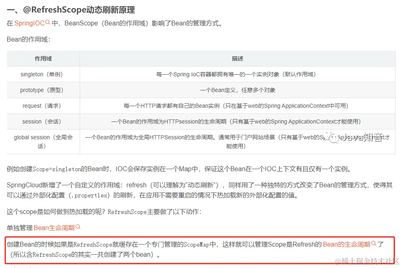This screenshot has height=268, width=402.
Task: Click the singleton description about Spring IoC容器
Action: (237, 74)
